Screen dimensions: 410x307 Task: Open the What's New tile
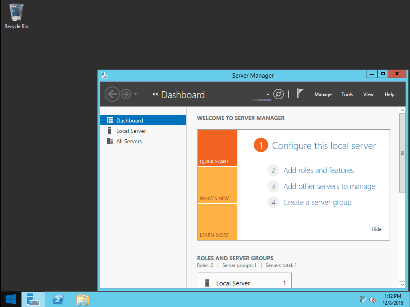(217, 185)
